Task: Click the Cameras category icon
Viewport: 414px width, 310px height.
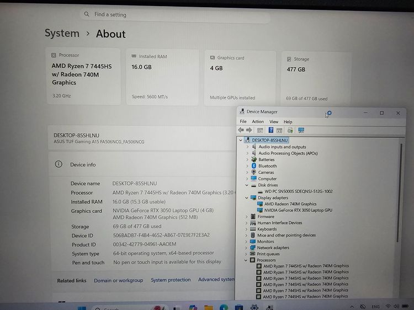Action: point(254,172)
